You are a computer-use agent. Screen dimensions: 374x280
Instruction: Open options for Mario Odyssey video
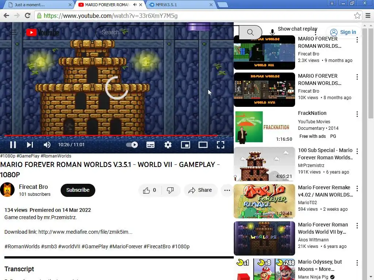tap(357, 263)
